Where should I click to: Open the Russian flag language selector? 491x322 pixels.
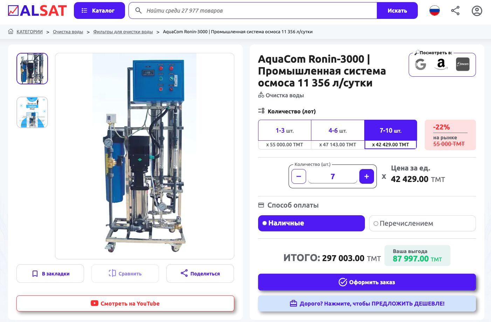coord(434,11)
